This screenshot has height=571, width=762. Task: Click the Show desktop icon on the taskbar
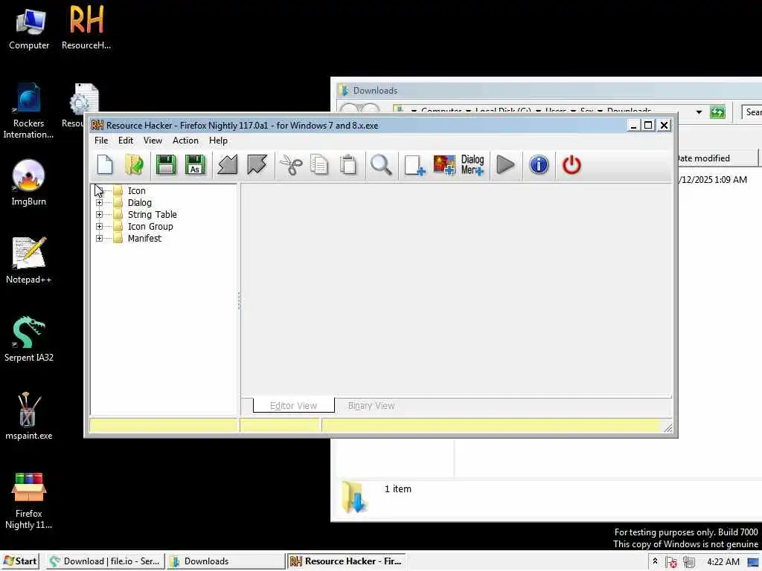[x=754, y=562]
